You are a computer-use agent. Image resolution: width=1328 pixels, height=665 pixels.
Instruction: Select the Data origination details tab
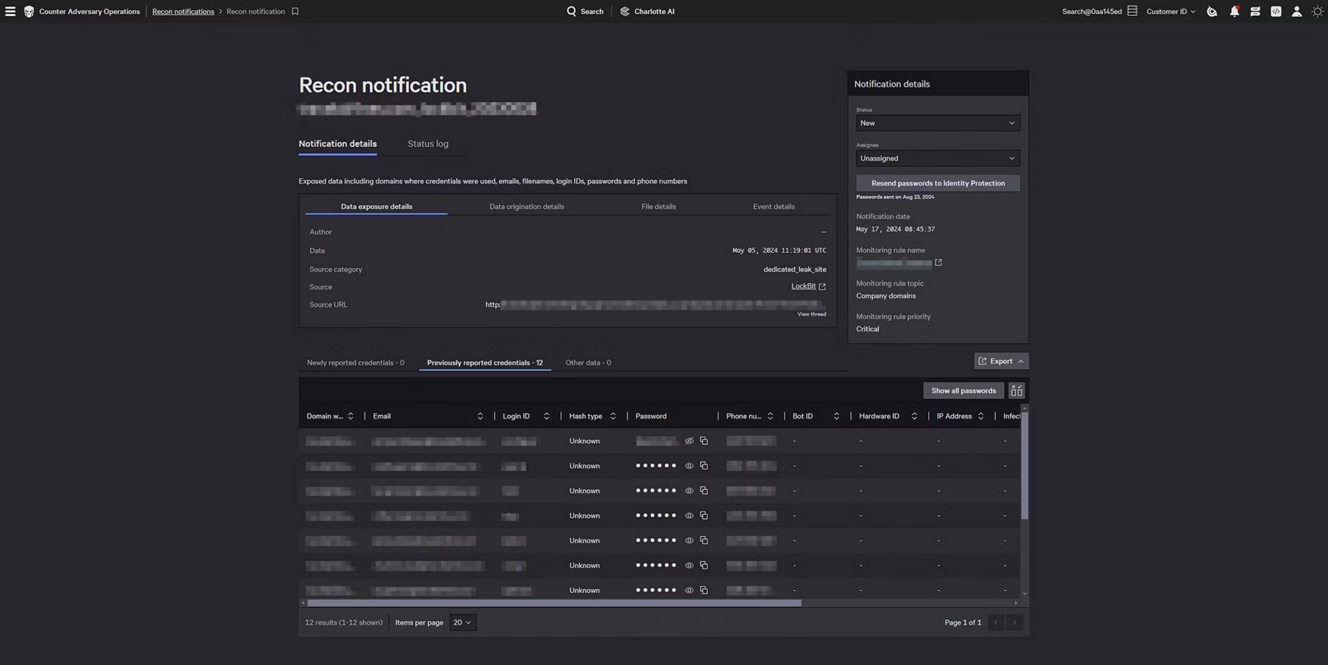[x=527, y=206]
